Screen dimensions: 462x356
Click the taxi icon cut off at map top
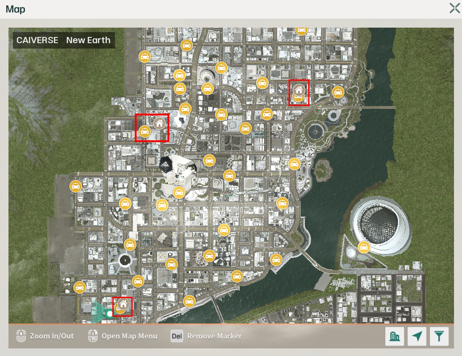pyautogui.click(x=302, y=31)
